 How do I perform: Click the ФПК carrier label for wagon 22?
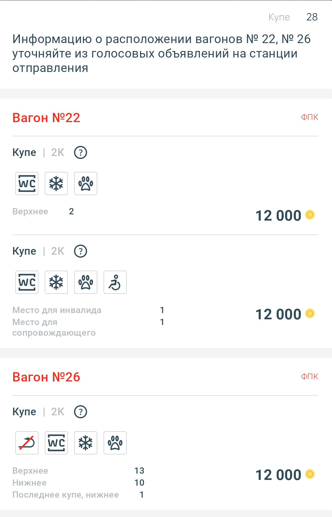(x=309, y=117)
